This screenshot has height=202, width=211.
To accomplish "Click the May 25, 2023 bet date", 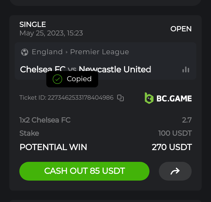I will (51, 33).
